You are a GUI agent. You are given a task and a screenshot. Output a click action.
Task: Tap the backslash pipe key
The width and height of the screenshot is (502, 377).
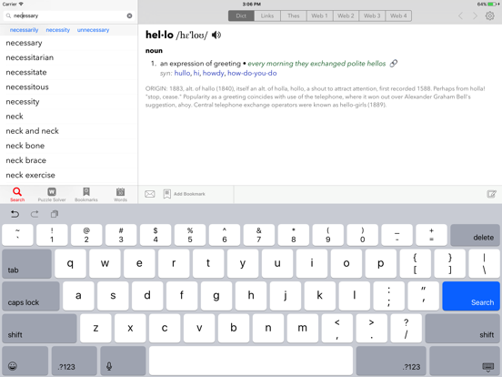point(484,264)
